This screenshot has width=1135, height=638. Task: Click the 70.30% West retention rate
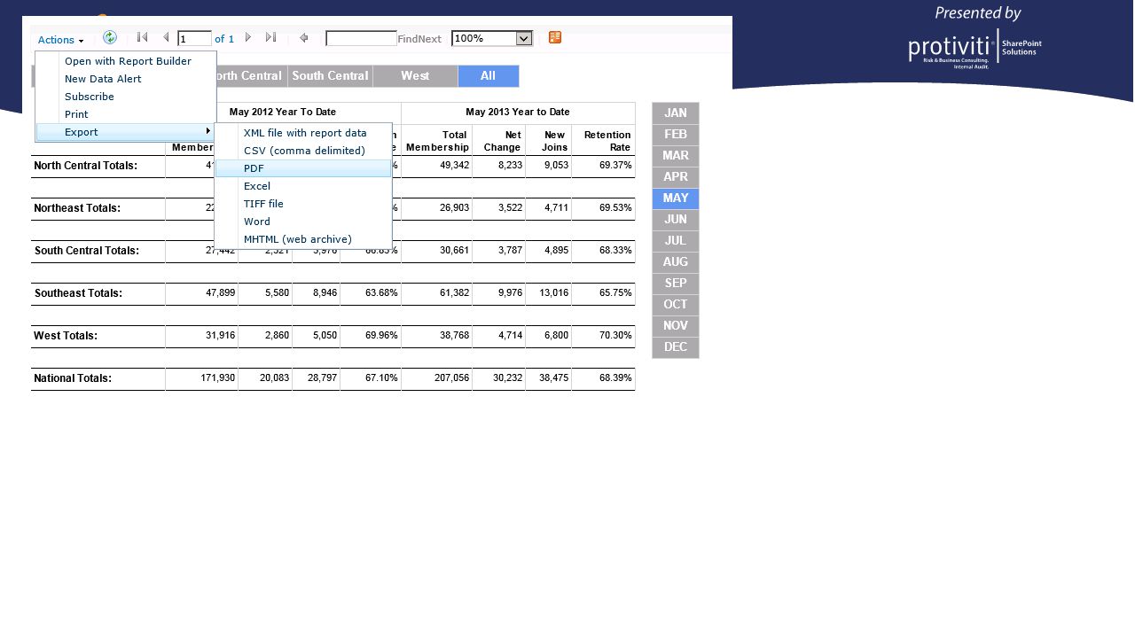coord(615,336)
